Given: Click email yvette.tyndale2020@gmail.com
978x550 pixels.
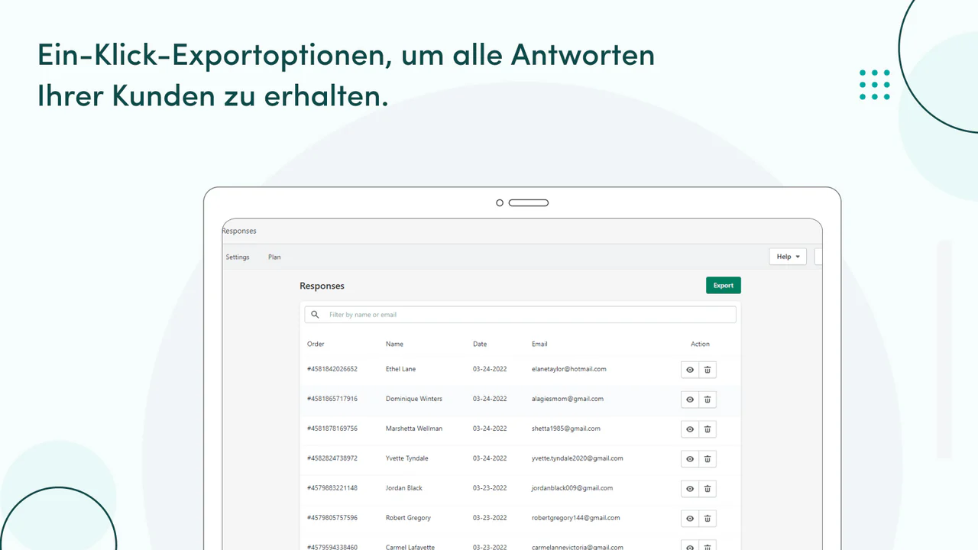Looking at the screenshot, I should 578,458.
